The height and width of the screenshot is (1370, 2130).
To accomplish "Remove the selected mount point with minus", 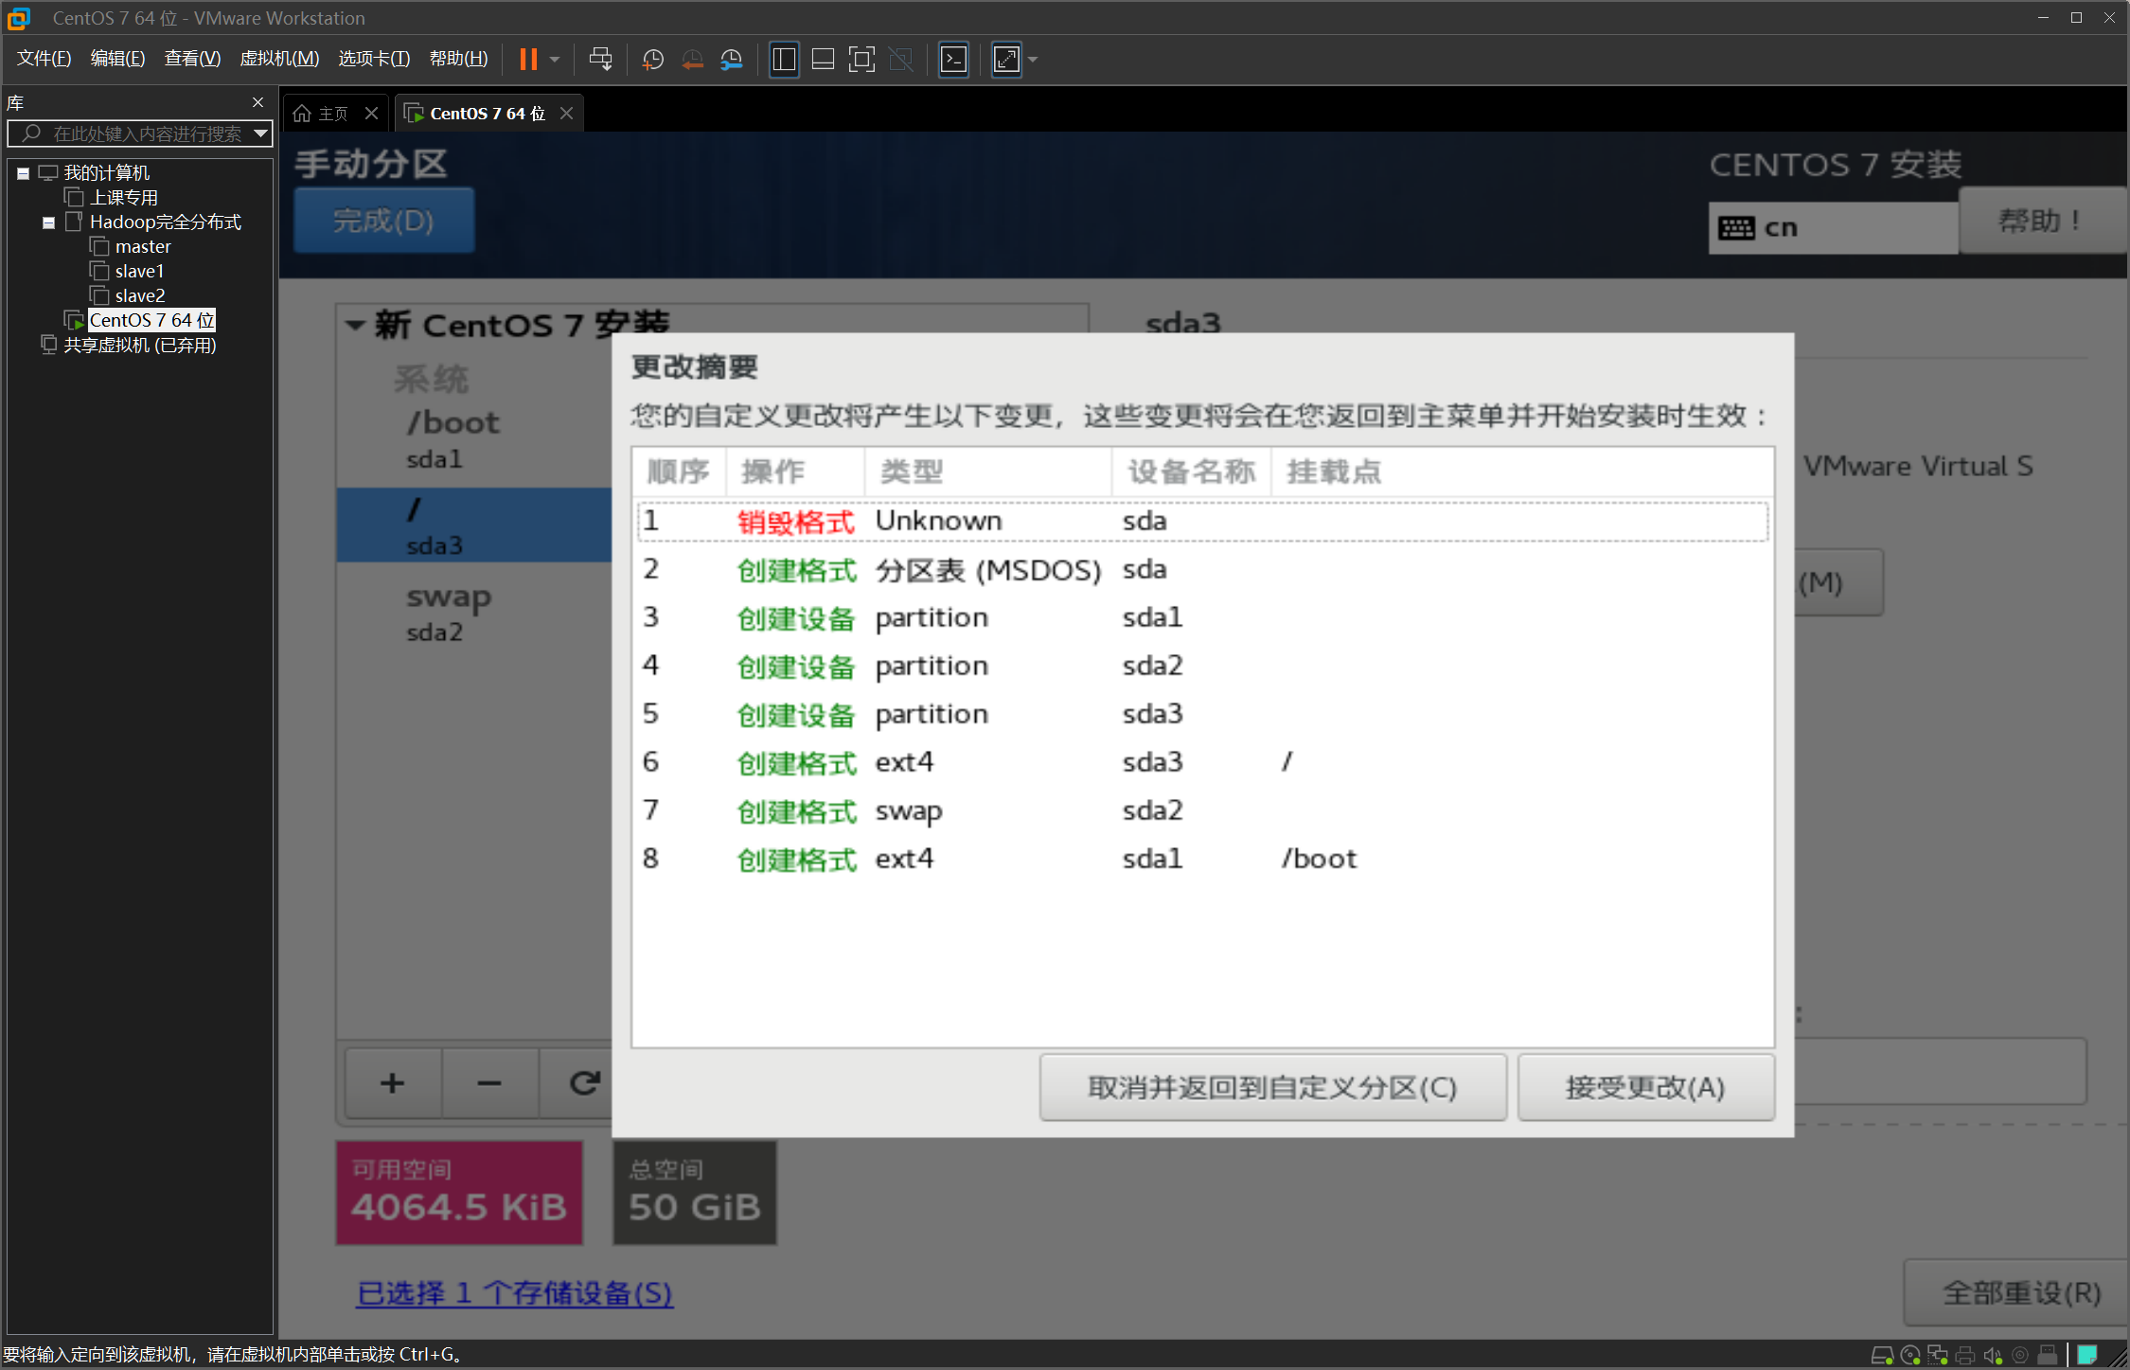I will (x=489, y=1082).
